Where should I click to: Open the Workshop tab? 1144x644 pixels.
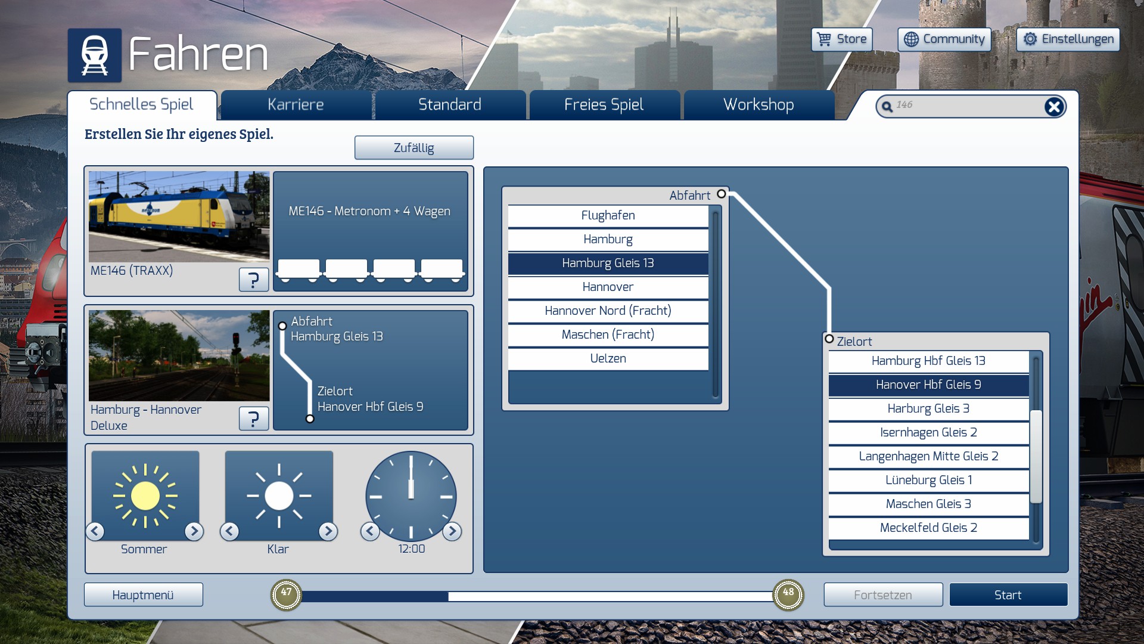pyautogui.click(x=758, y=105)
